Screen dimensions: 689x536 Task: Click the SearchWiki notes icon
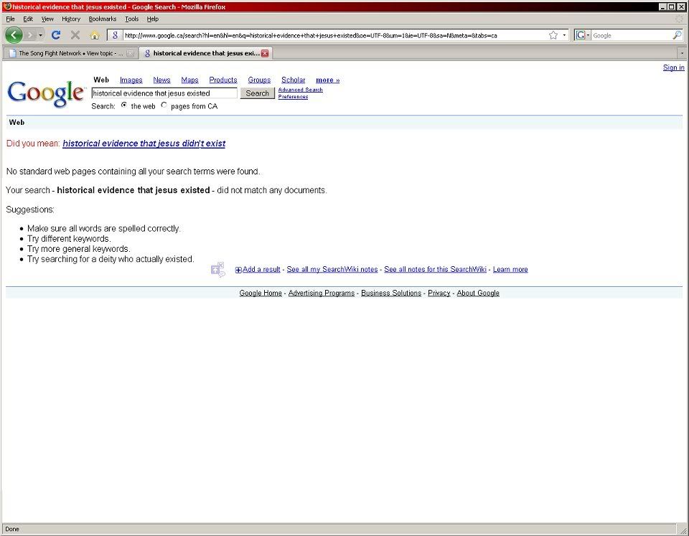(218, 270)
